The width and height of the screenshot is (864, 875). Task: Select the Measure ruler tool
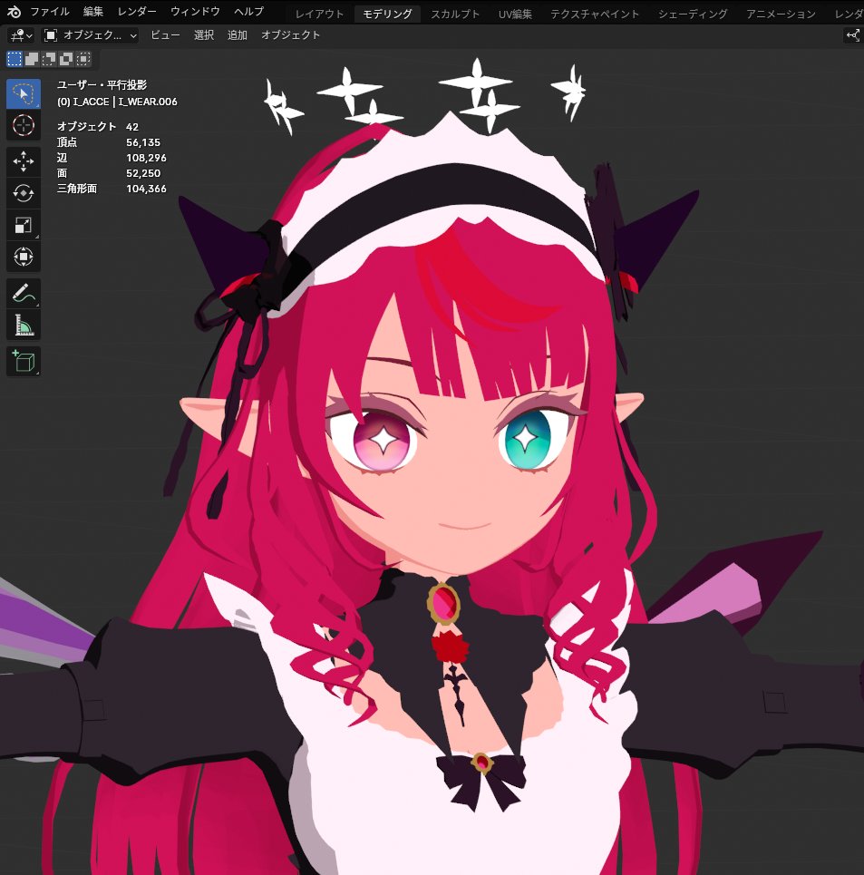click(x=24, y=325)
